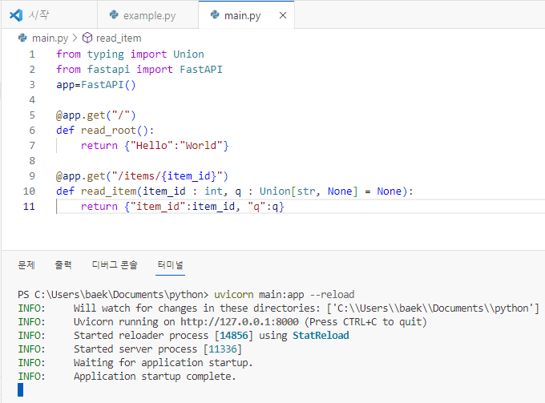Open the 문제 (Problems) panel tab
This screenshot has width=545, height=403.
tap(26, 265)
